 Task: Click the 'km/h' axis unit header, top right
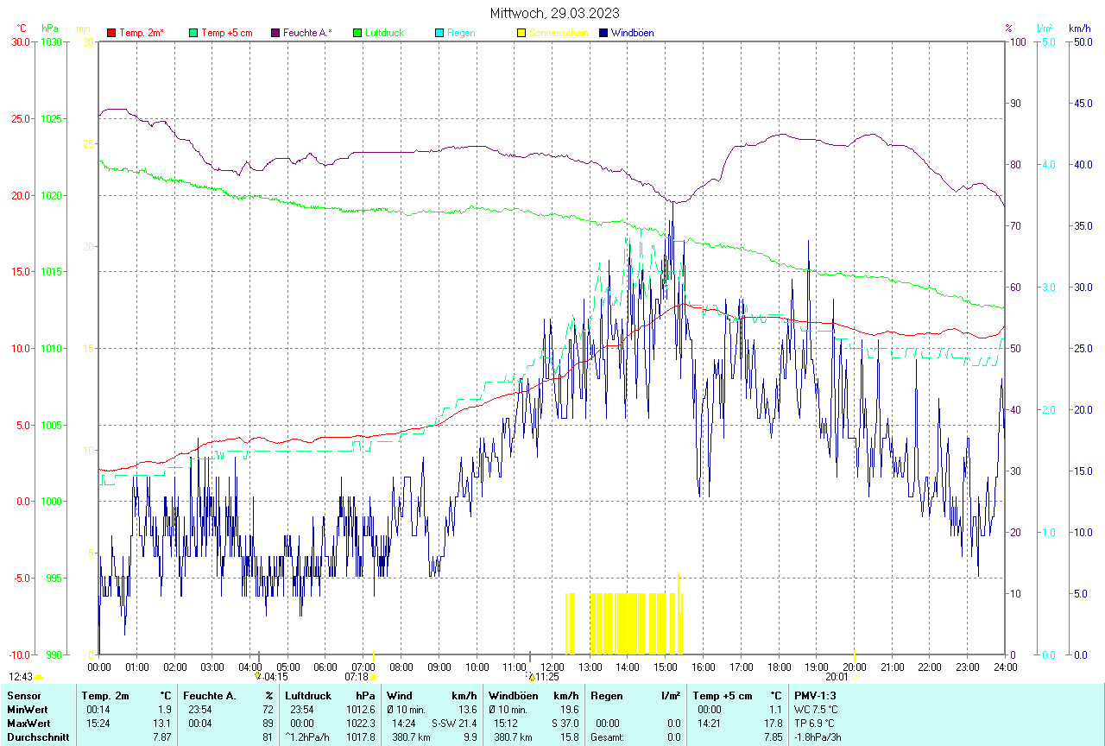coord(1080,28)
